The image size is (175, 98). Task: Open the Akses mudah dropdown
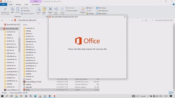tap(72, 11)
